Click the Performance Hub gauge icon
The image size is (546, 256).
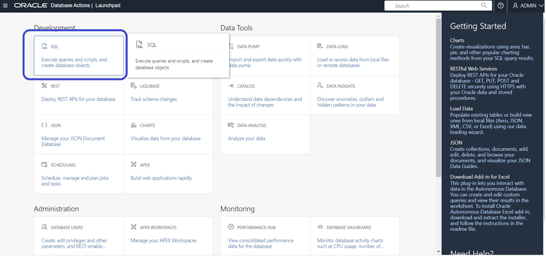point(231,227)
